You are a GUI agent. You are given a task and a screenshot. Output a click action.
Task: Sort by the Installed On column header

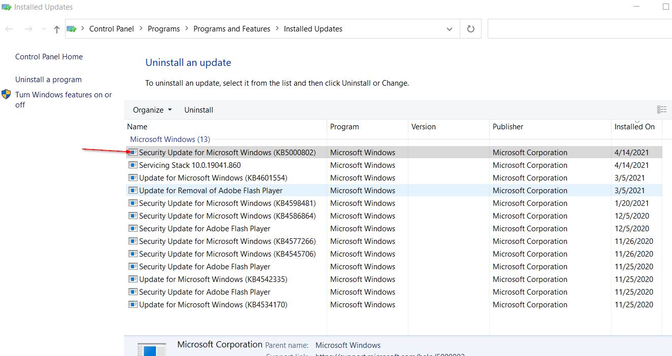634,127
